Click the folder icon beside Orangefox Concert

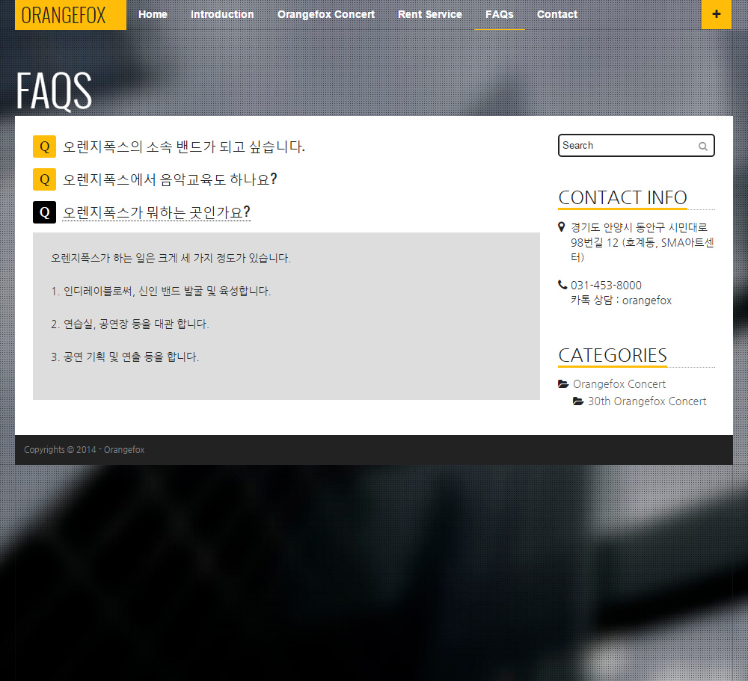pos(563,384)
